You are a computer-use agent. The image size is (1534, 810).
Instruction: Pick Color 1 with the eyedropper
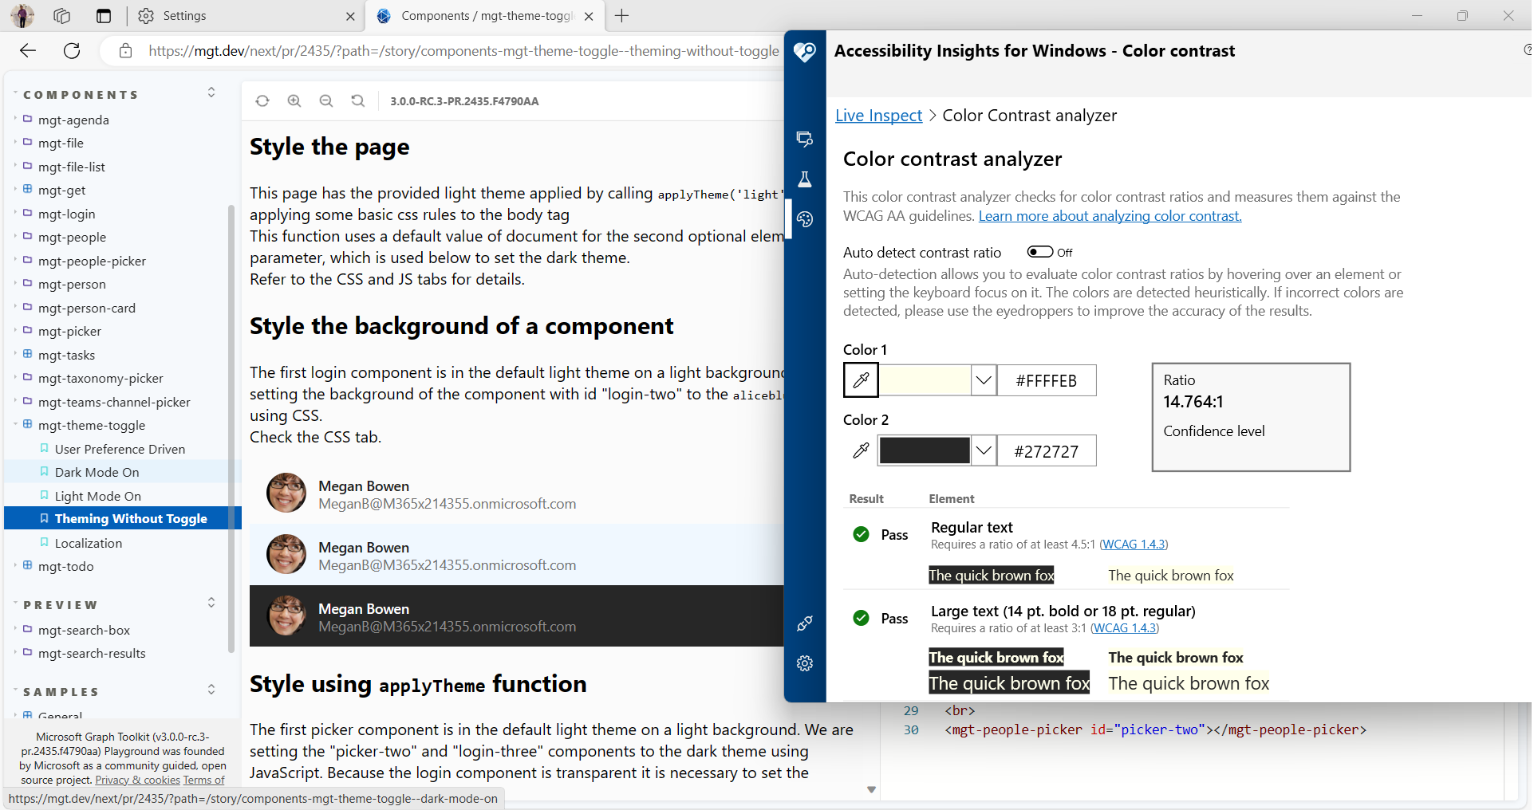861,380
